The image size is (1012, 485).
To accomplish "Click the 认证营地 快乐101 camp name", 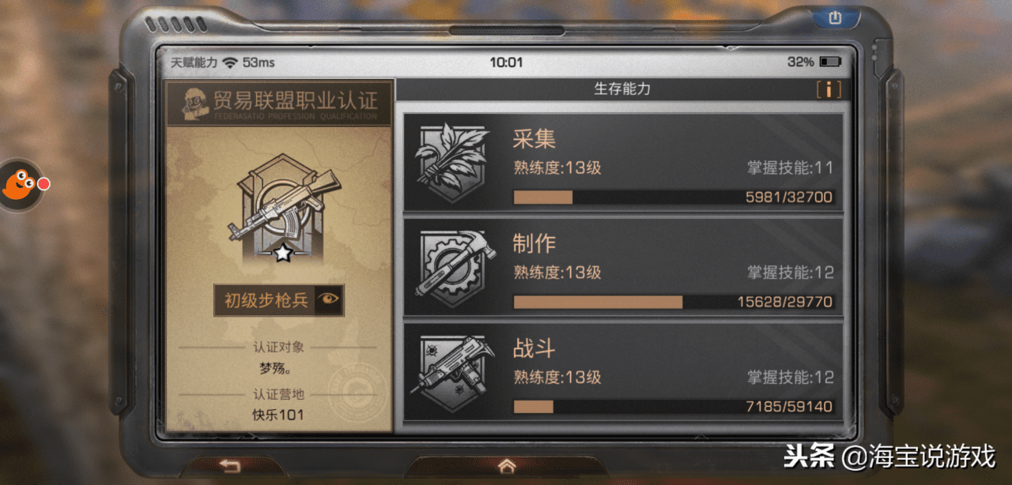I will pyautogui.click(x=278, y=415).
